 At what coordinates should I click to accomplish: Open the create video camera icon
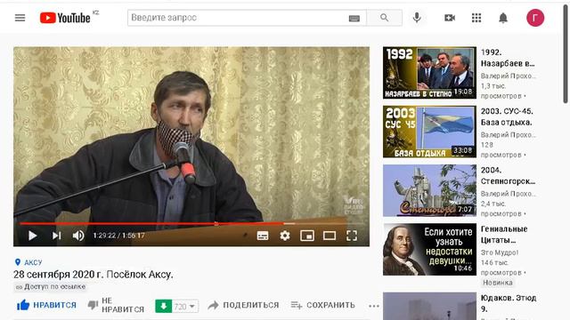[x=450, y=18]
